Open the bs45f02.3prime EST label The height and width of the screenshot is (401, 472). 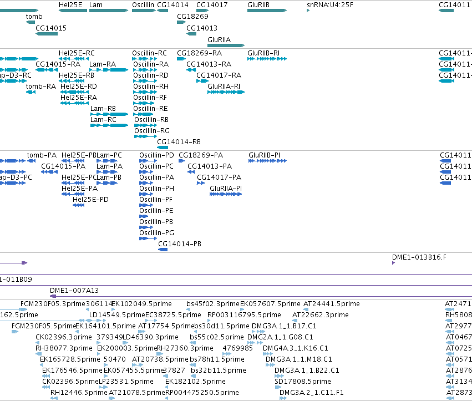[x=213, y=304]
